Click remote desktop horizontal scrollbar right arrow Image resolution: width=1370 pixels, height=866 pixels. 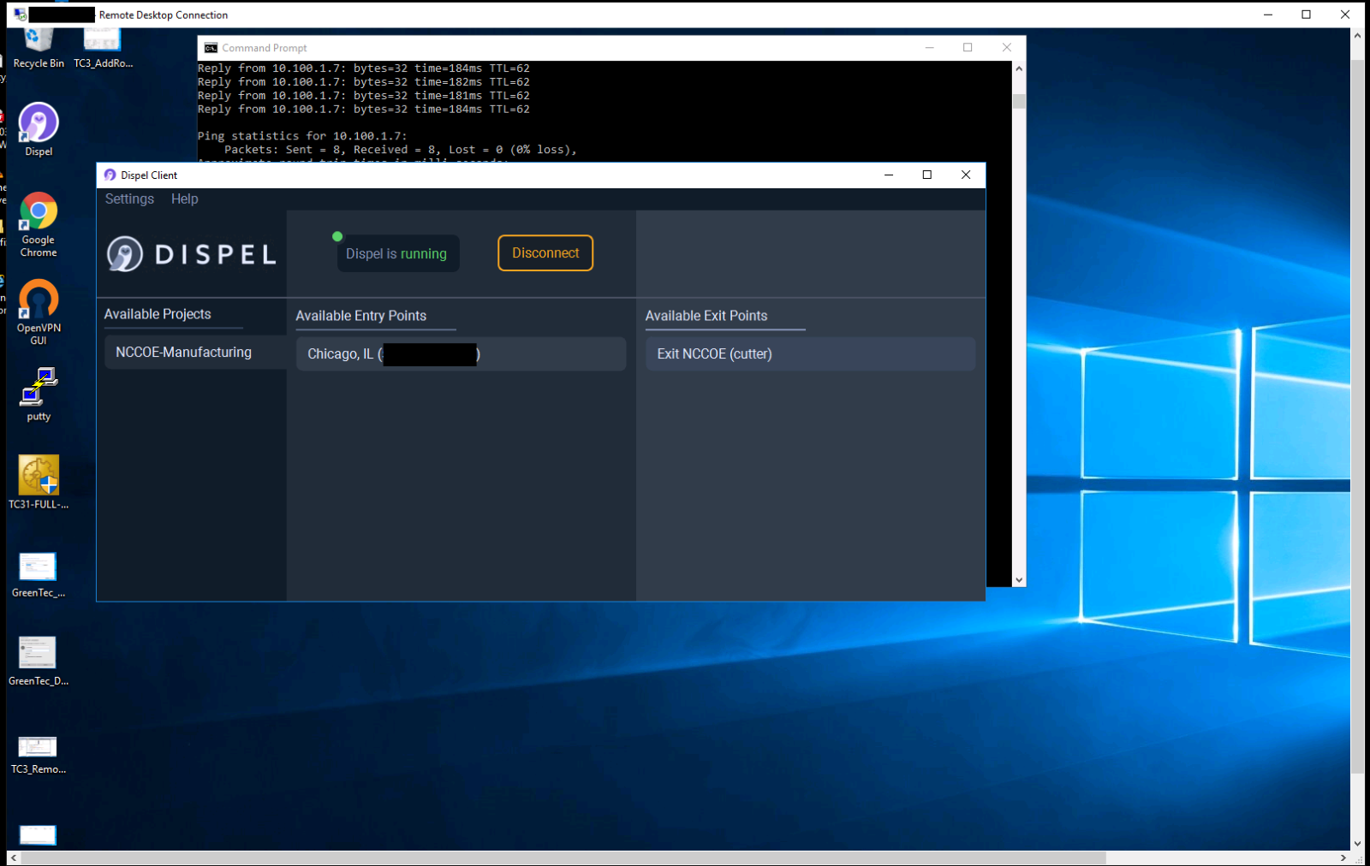1343,857
